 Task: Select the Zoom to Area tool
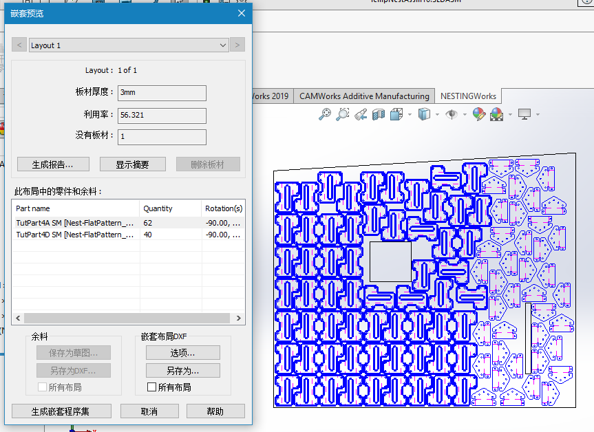[x=343, y=114]
